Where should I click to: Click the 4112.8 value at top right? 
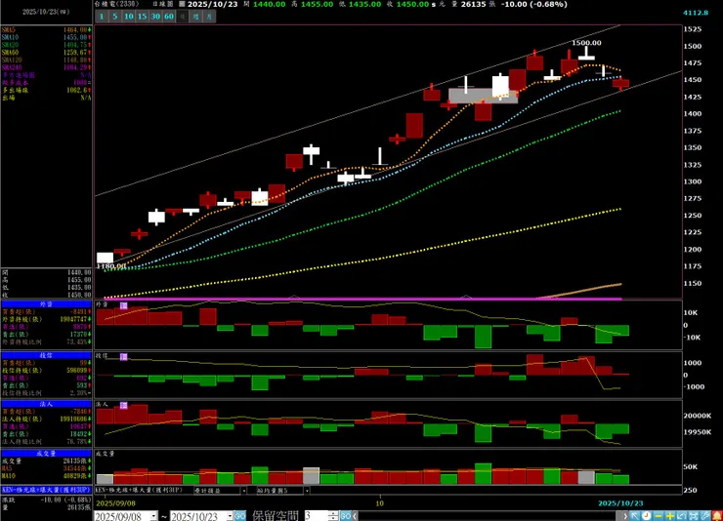pos(696,13)
